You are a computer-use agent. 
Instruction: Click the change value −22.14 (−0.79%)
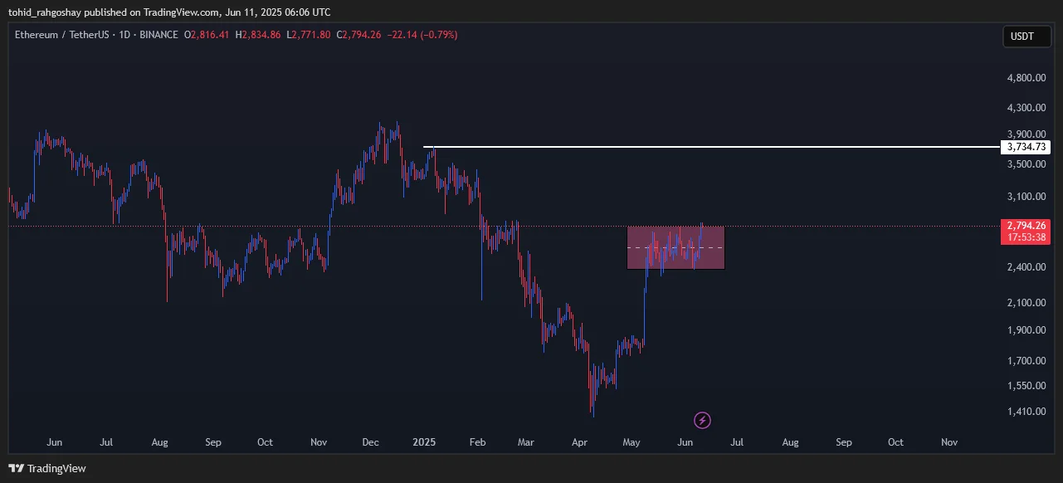click(421, 35)
